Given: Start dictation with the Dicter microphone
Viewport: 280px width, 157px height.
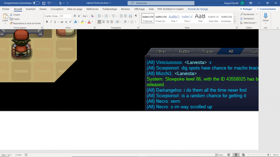Looking at the screenshot, I should click(265, 17).
